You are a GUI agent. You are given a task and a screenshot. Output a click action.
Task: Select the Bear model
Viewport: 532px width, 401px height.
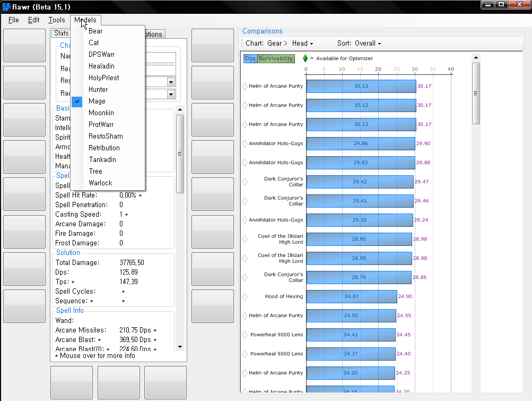click(x=108, y=31)
